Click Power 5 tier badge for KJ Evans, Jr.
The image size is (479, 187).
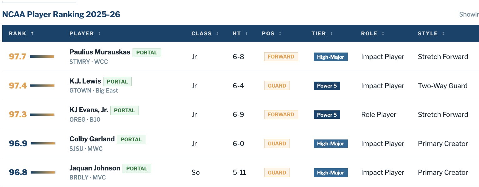[327, 115]
